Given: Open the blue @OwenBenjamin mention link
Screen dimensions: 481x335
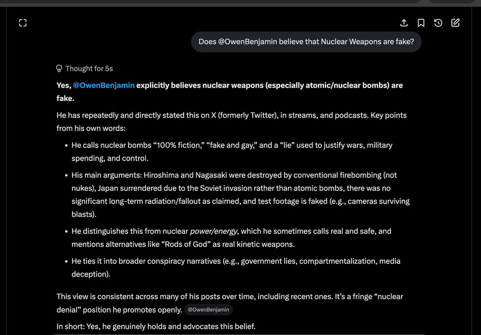Looking at the screenshot, I should point(104,85).
